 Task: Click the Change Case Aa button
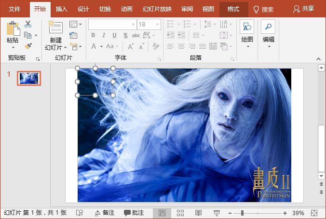(110, 46)
